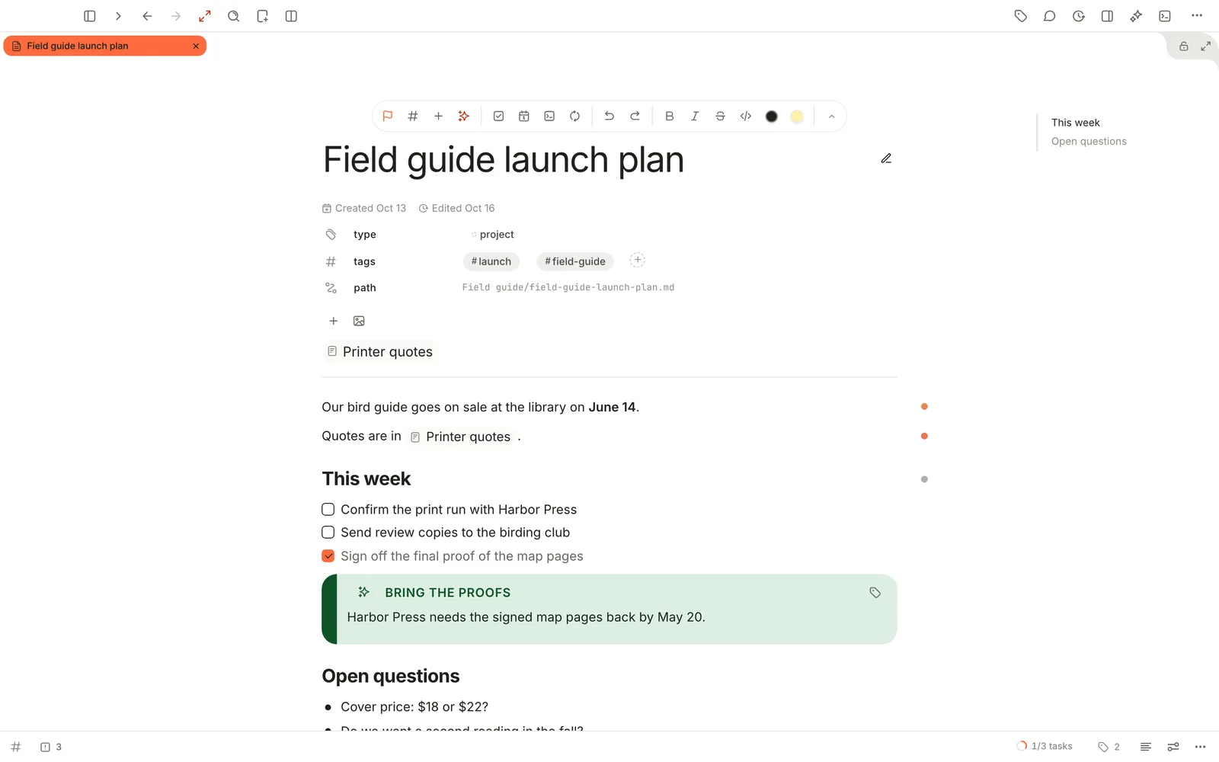Apply bold formatting
Viewport: 1219px width, 762px height.
(x=670, y=116)
